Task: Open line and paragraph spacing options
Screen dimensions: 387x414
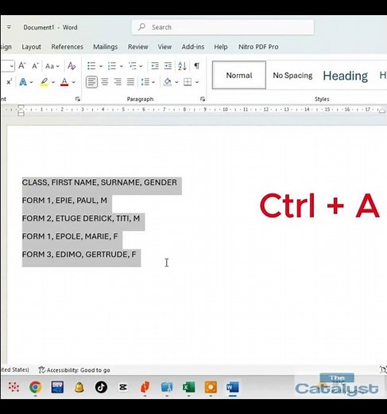Action: coord(145,82)
